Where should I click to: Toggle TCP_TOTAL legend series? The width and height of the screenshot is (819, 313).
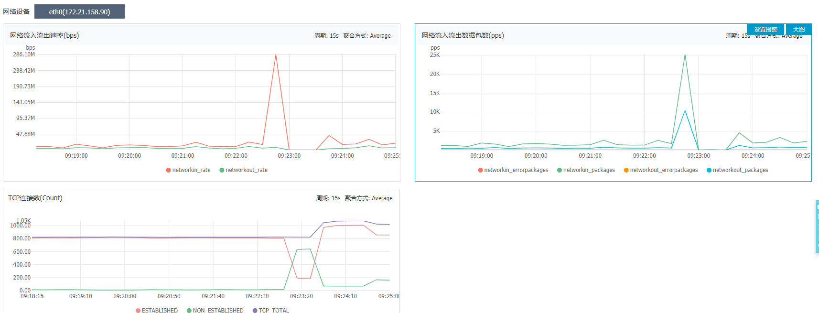[271, 310]
